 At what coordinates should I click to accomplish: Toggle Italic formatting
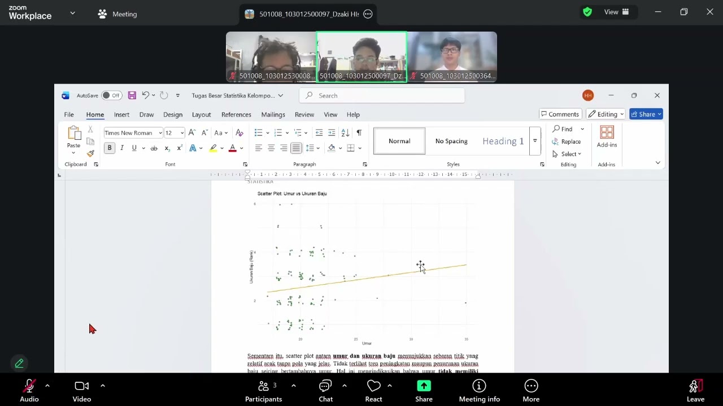coord(121,148)
